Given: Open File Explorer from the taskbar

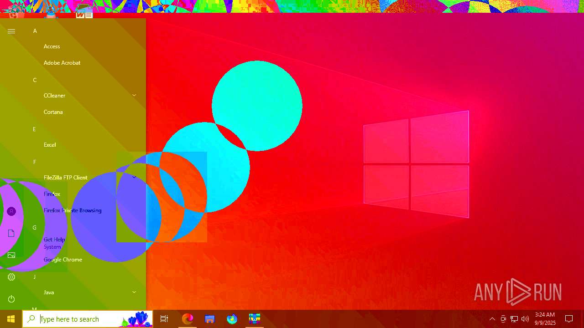Looking at the screenshot, I should point(209,319).
